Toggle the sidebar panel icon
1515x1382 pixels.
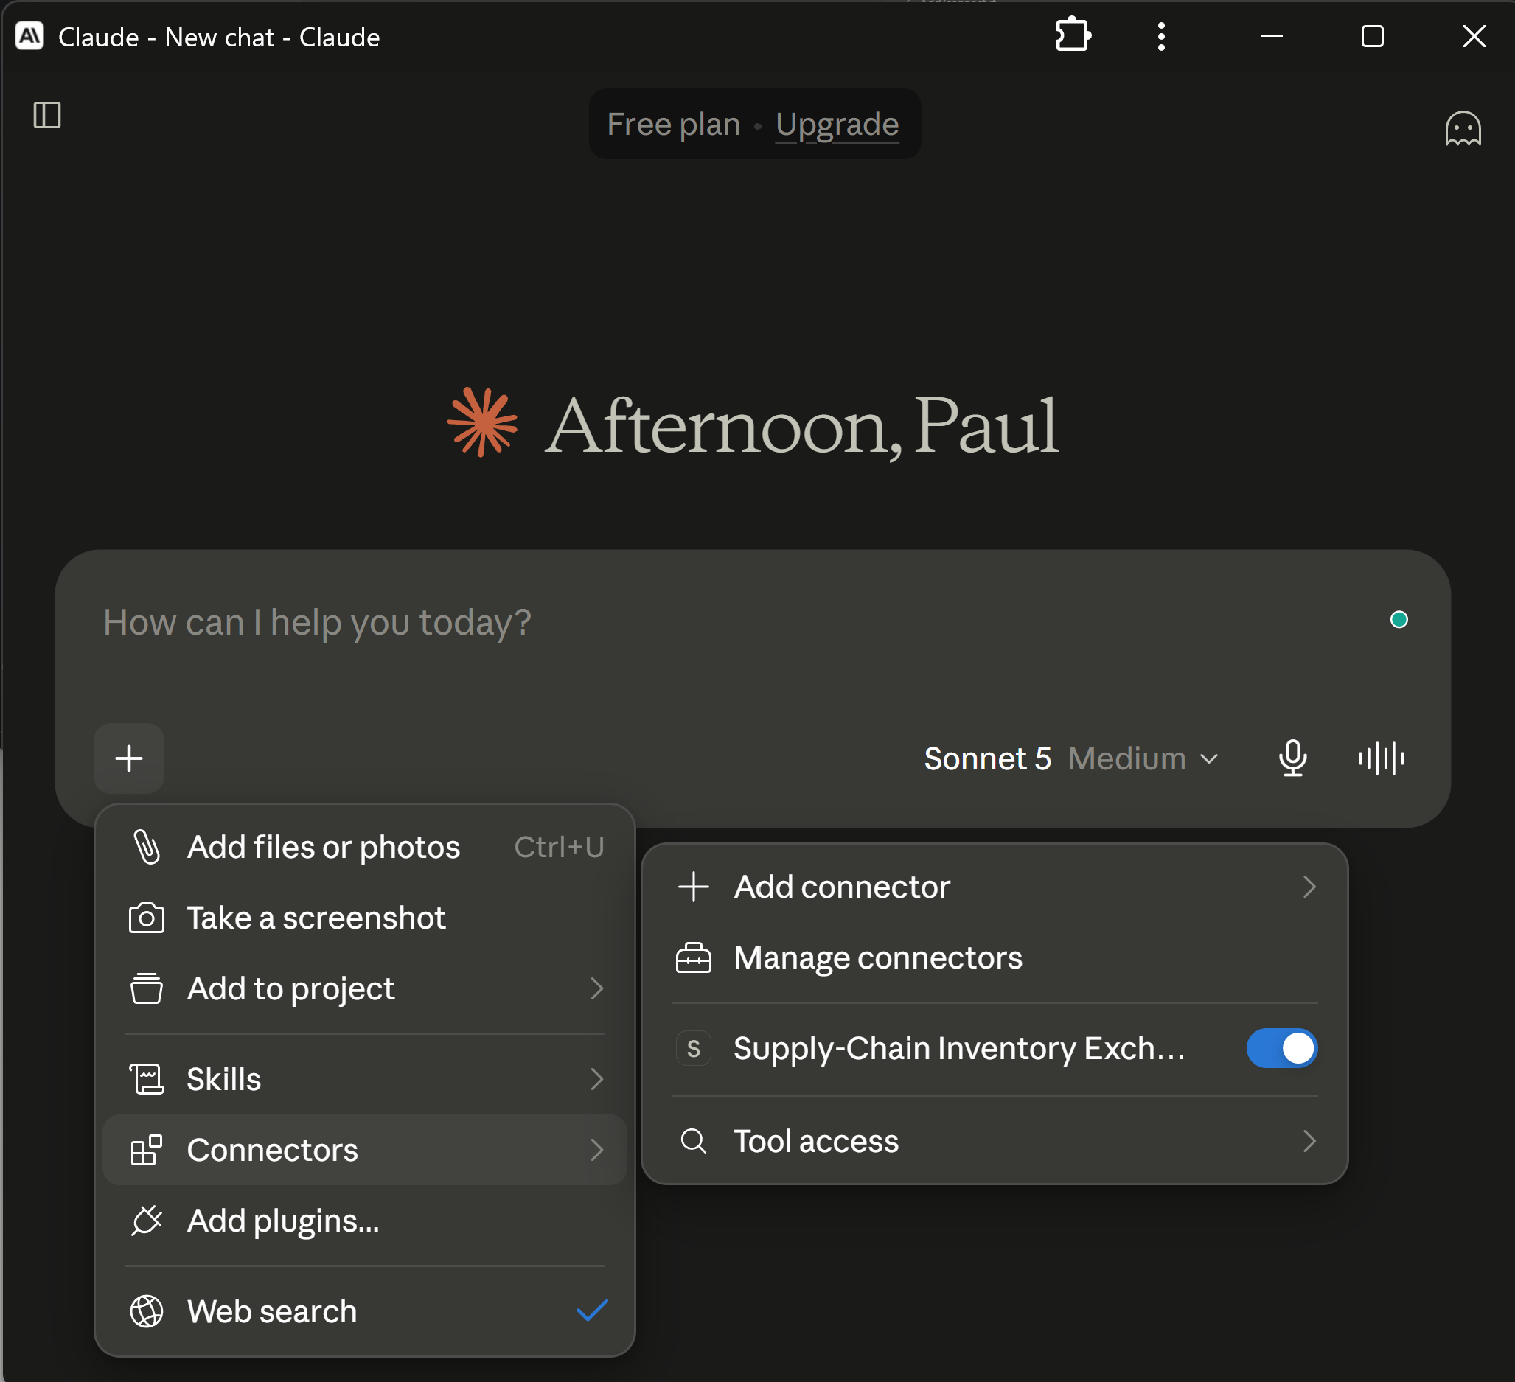(46, 116)
